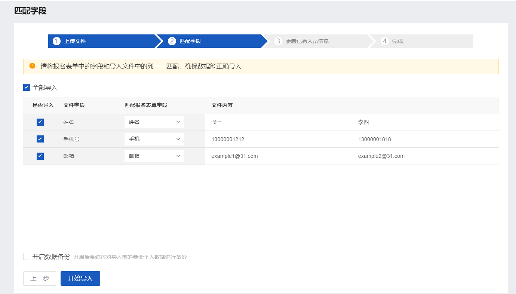The width and height of the screenshot is (516, 294).
Task: Click the orange warning icon in notice bar
Action: pyautogui.click(x=32, y=66)
